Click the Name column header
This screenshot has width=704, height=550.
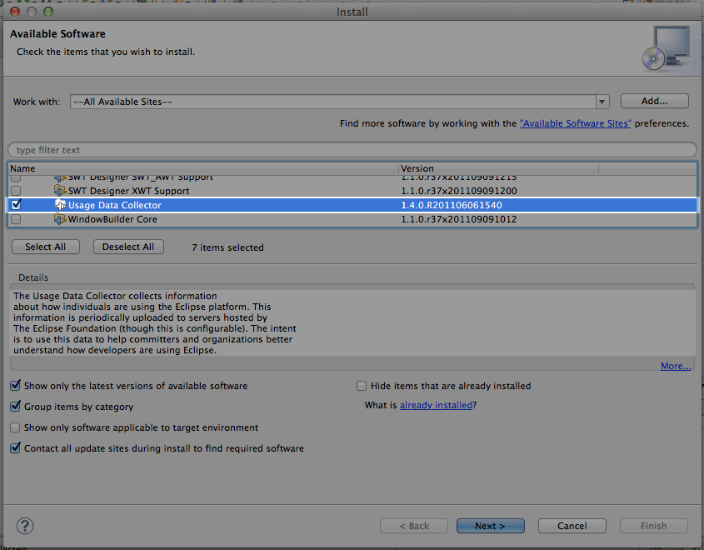coord(203,168)
